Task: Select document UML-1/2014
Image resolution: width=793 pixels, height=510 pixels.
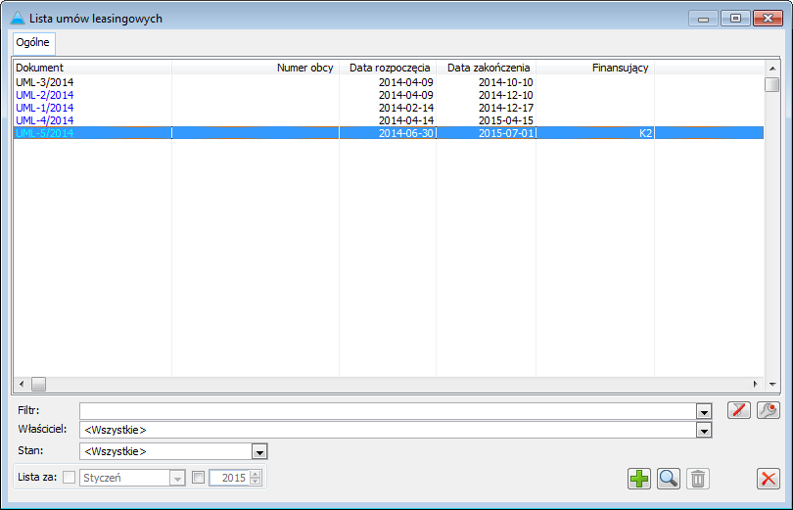Action: (44, 108)
